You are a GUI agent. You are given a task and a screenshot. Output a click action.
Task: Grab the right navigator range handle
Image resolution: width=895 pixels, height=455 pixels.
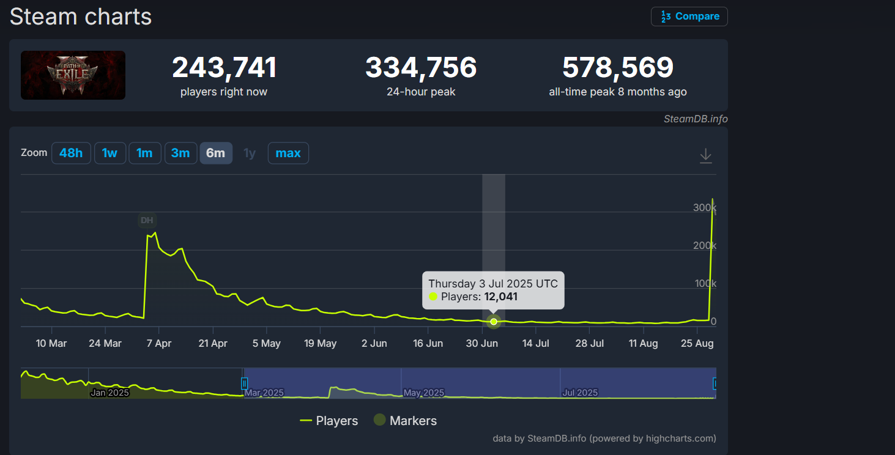pos(715,383)
